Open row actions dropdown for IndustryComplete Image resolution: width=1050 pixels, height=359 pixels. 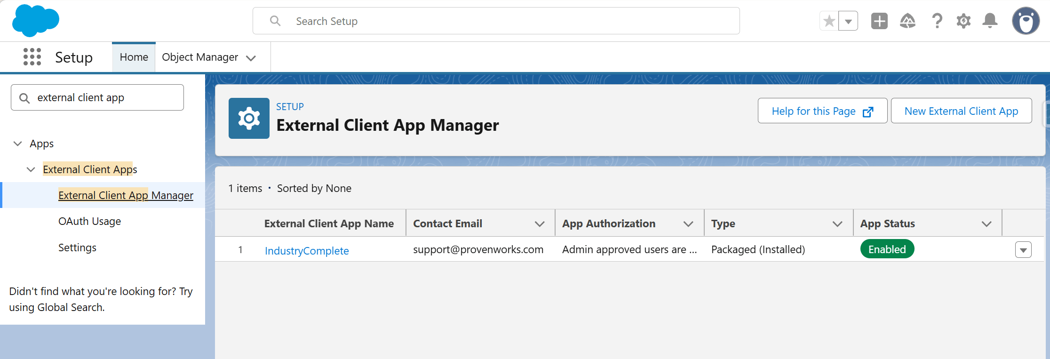tap(1023, 250)
